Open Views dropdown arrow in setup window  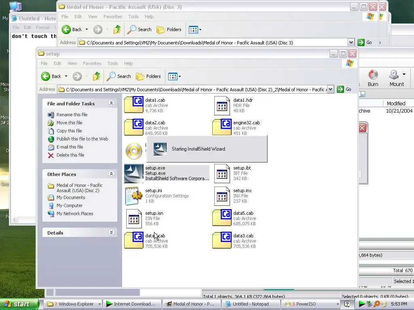180,77
